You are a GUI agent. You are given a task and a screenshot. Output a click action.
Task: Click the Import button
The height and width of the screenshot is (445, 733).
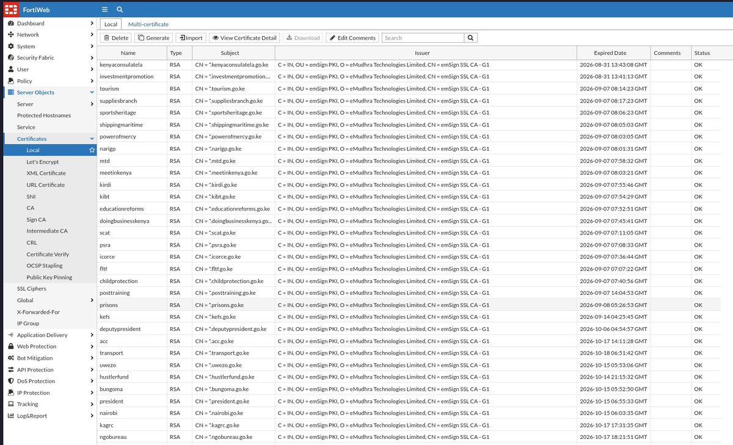pyautogui.click(x=191, y=38)
